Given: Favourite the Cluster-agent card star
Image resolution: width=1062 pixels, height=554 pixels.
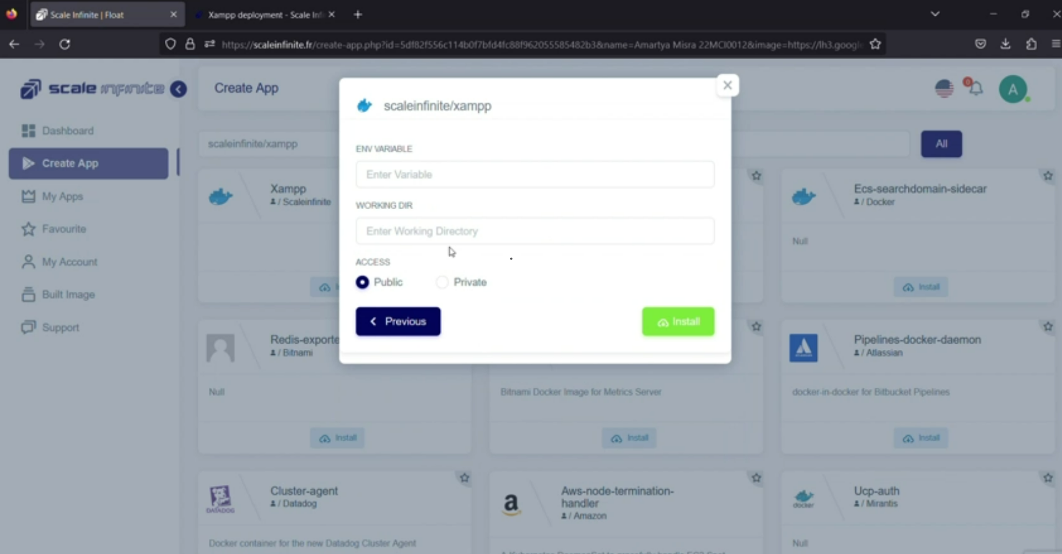Looking at the screenshot, I should pos(464,478).
